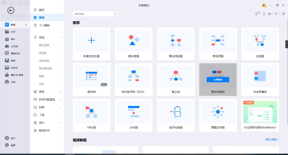Click the 搜索绘图 search input field
This screenshot has height=155, width=288.
[93, 14]
